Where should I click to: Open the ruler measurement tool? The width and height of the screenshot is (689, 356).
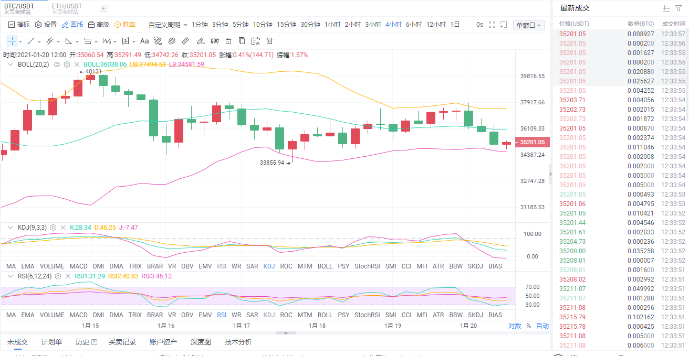click(185, 41)
